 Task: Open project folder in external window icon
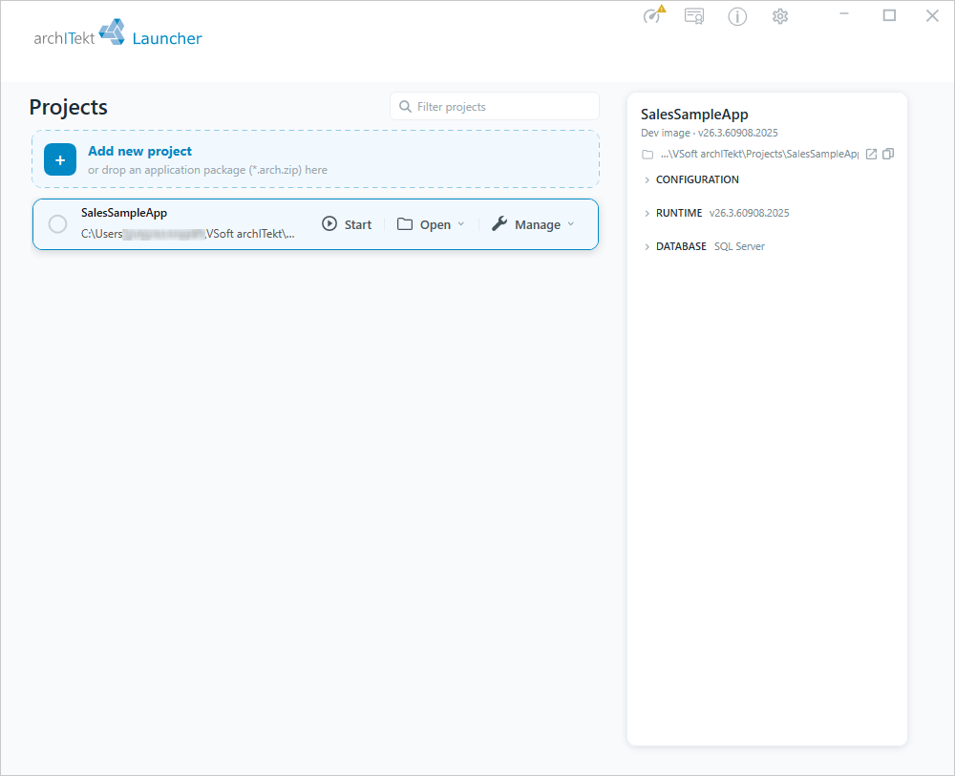(x=871, y=154)
